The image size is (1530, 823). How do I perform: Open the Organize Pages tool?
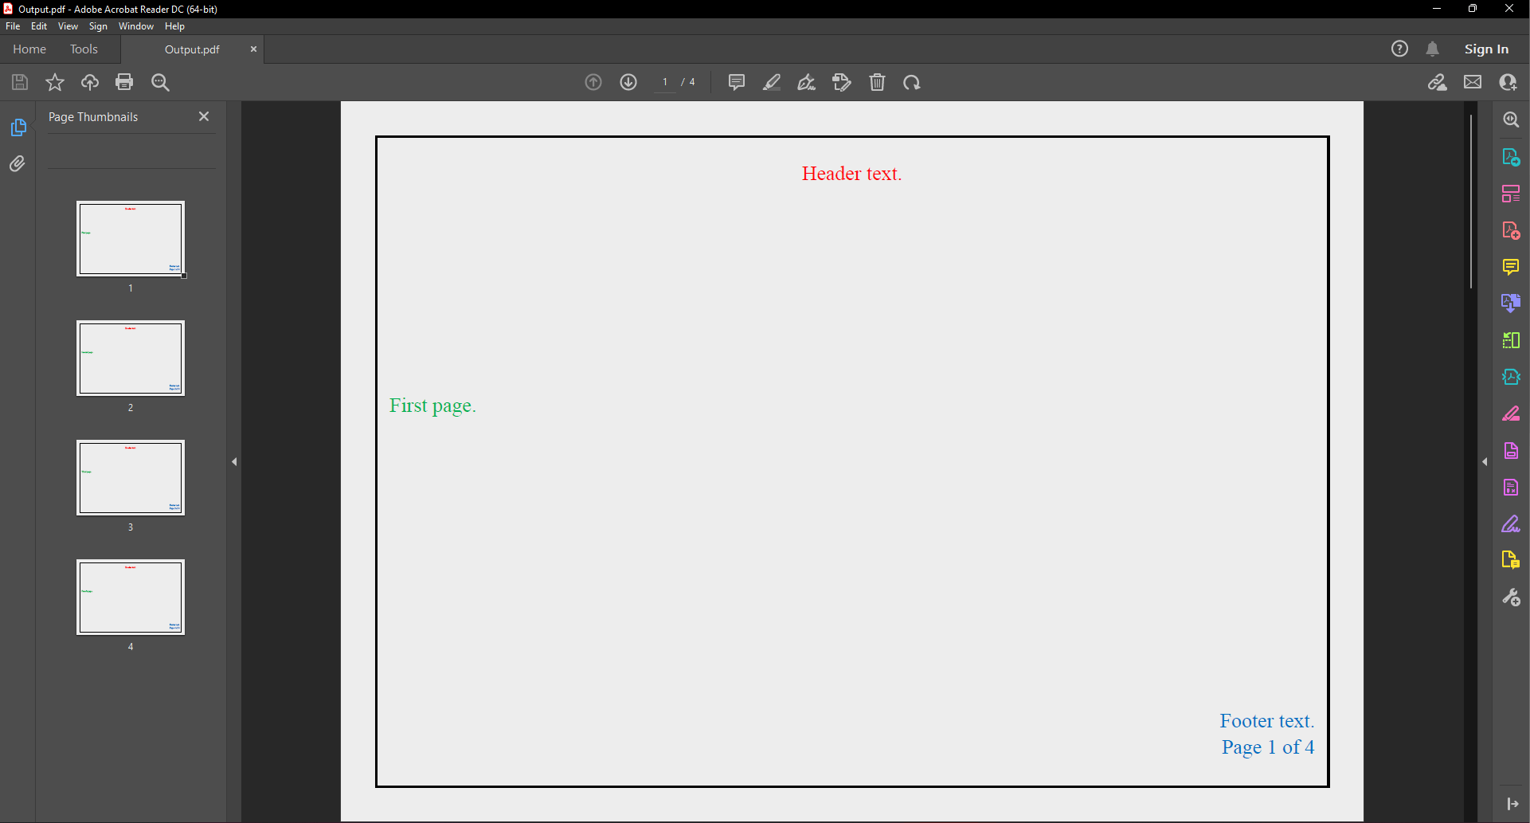[x=1511, y=193]
